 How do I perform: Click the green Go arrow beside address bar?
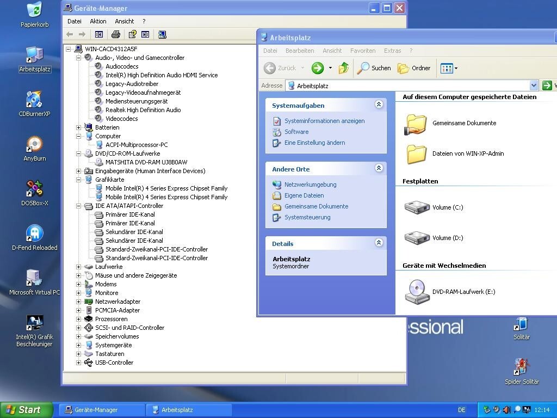click(x=547, y=85)
